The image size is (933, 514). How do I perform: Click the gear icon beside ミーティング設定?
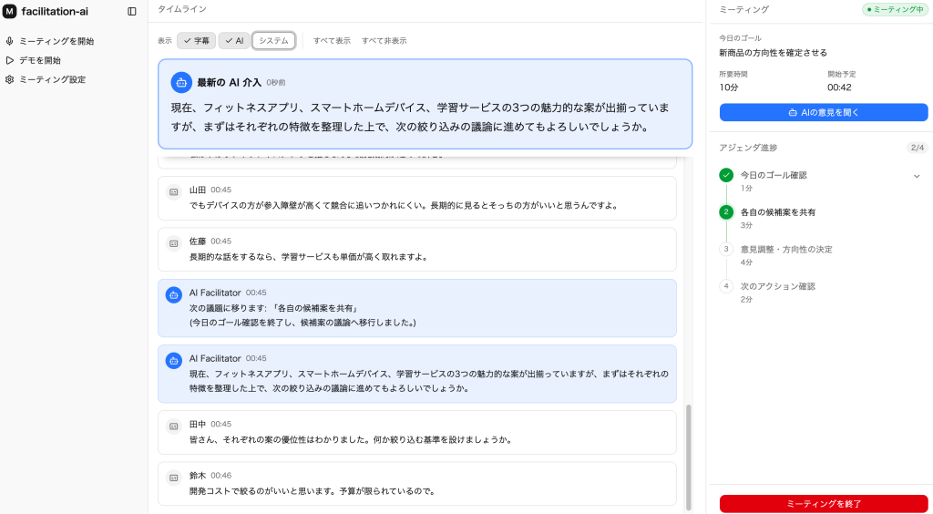click(9, 79)
